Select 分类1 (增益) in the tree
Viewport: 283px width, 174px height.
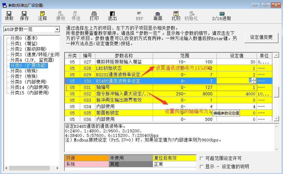tap(24, 43)
